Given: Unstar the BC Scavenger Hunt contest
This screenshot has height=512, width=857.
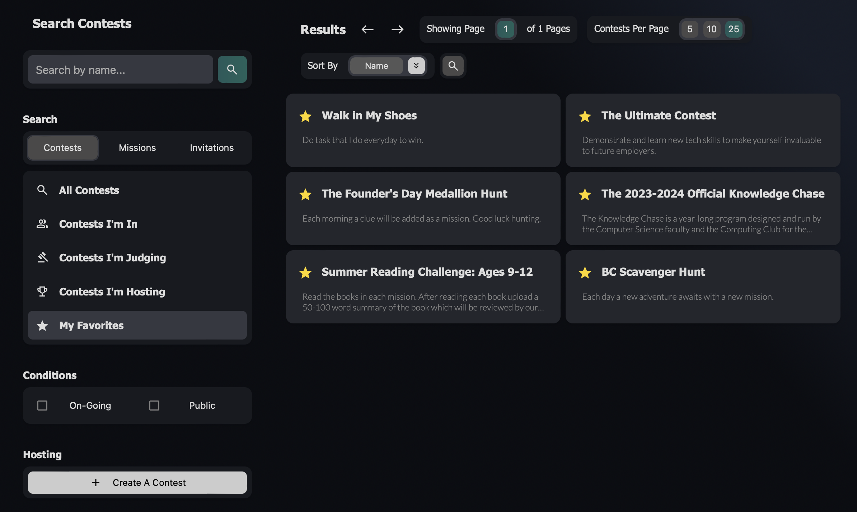Looking at the screenshot, I should [x=585, y=272].
